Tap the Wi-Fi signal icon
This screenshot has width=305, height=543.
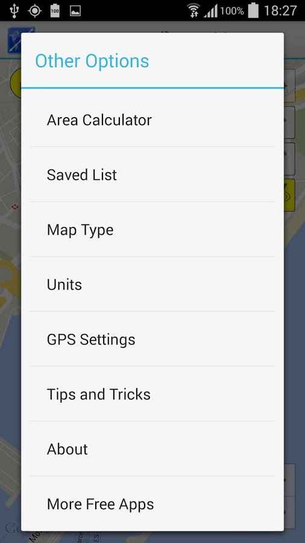193,10
